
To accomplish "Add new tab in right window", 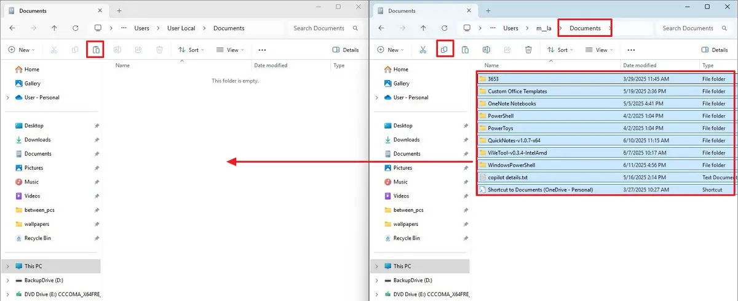I will [x=488, y=10].
